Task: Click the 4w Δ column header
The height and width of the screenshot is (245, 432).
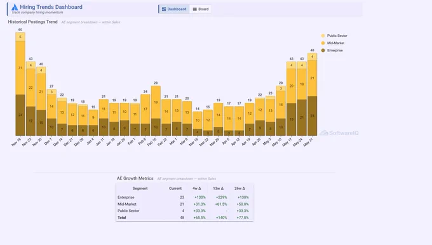Action: tap(197, 189)
